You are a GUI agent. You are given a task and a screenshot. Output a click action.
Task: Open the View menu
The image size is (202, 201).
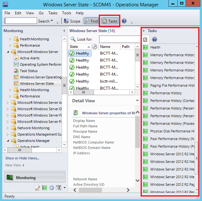[30, 13]
